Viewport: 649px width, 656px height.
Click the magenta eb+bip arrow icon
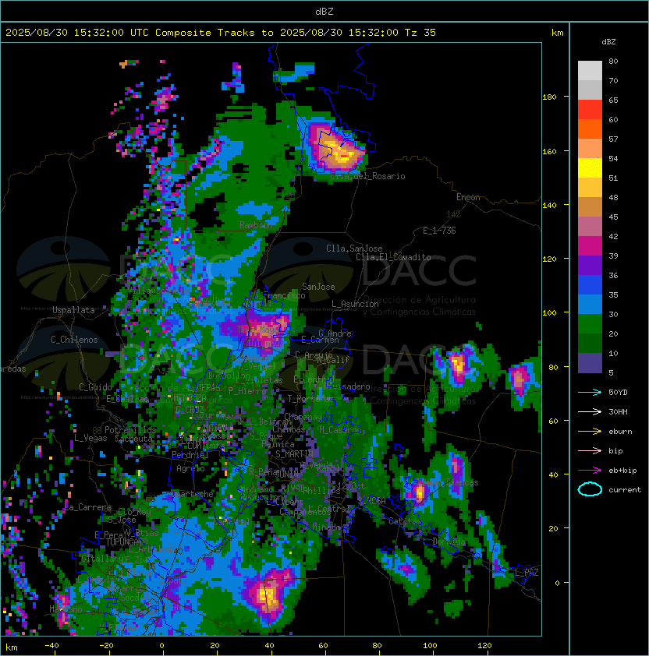pos(590,471)
